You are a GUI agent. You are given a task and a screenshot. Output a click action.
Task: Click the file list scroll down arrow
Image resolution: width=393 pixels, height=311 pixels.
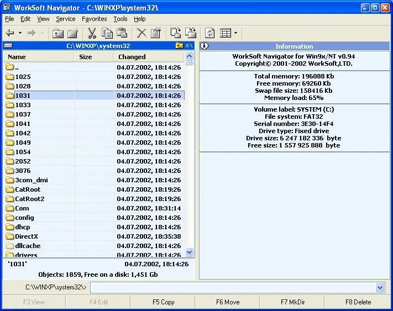(x=190, y=252)
